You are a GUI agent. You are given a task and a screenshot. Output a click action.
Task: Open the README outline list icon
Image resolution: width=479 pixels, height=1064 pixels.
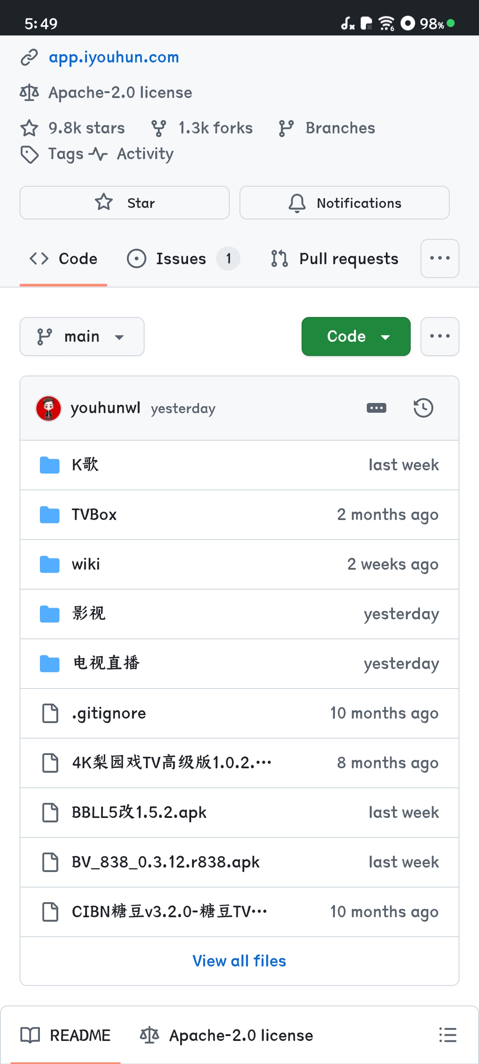coord(448,1035)
